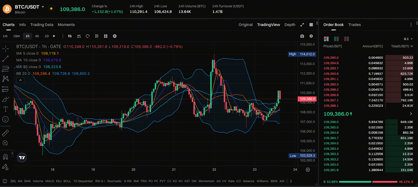Activate the magnet snap mode icon
The height and width of the screenshot is (187, 418).
[5, 157]
